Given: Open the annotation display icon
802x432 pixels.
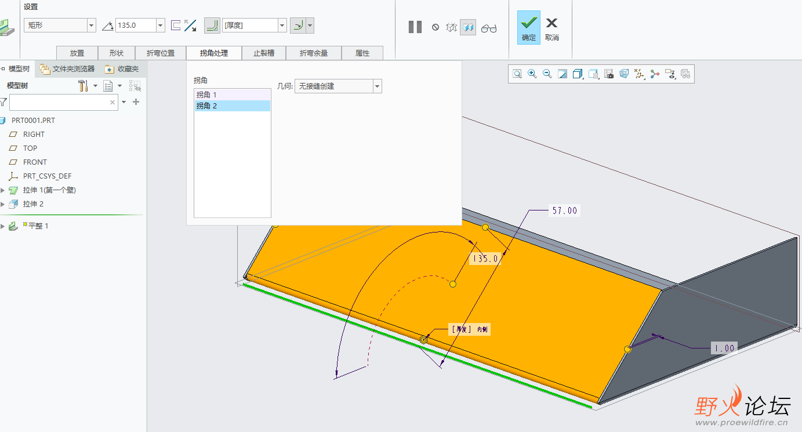Looking at the screenshot, I should [x=670, y=74].
